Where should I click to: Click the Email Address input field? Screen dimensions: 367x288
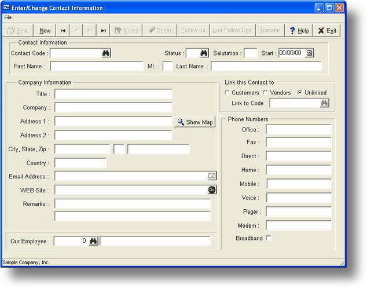click(x=131, y=176)
